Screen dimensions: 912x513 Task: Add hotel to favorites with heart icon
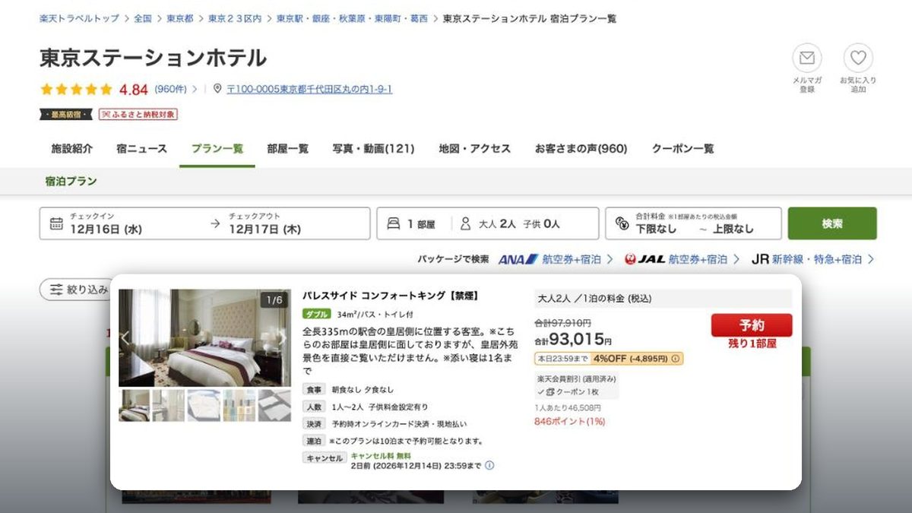coord(858,59)
